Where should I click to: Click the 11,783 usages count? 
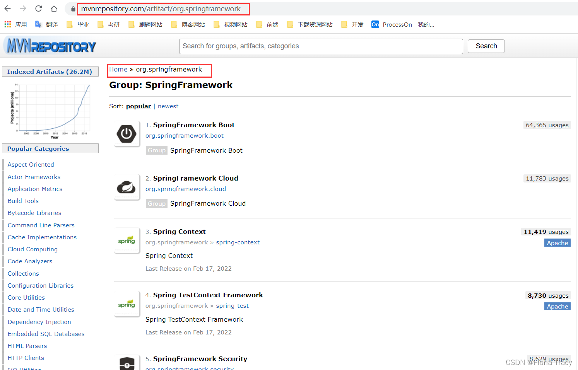pos(547,179)
